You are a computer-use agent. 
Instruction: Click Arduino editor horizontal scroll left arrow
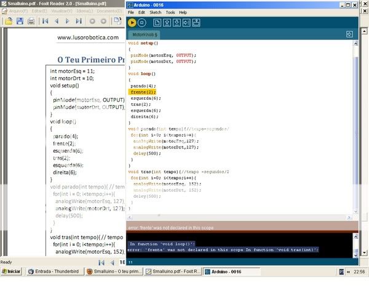(130, 217)
